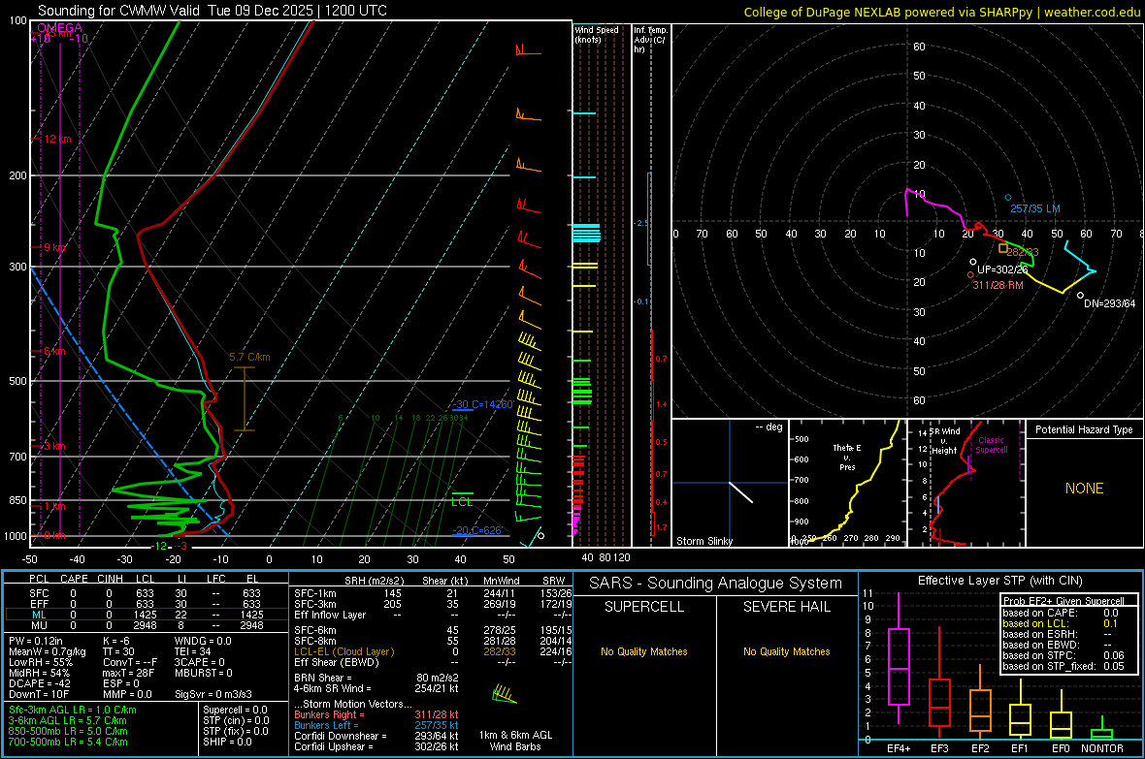Click the 850 pressure level label
The image size is (1145, 759).
point(17,500)
